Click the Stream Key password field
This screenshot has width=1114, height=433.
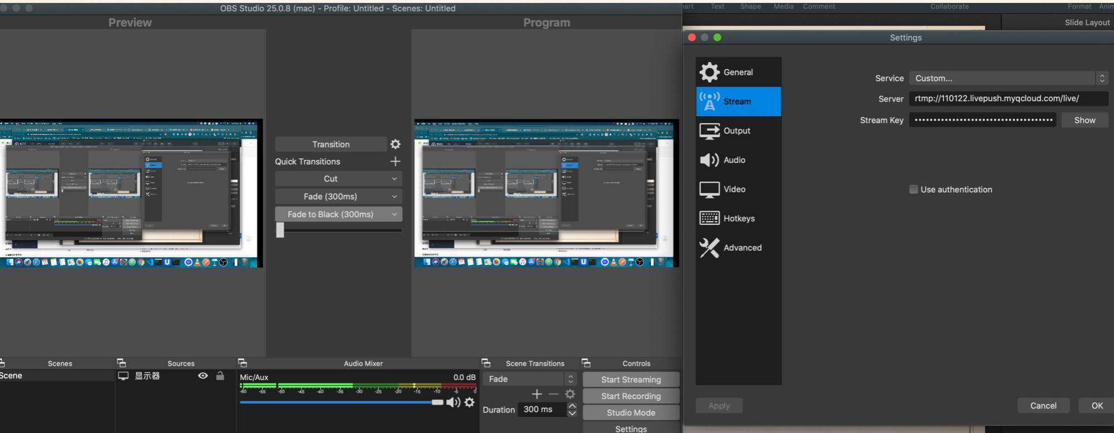[x=983, y=120]
